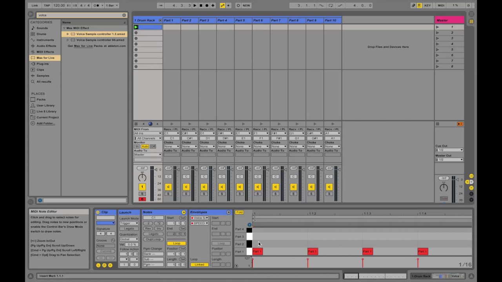Click the Master volume knob
Screen dimensions: 502x282
click(x=443, y=187)
